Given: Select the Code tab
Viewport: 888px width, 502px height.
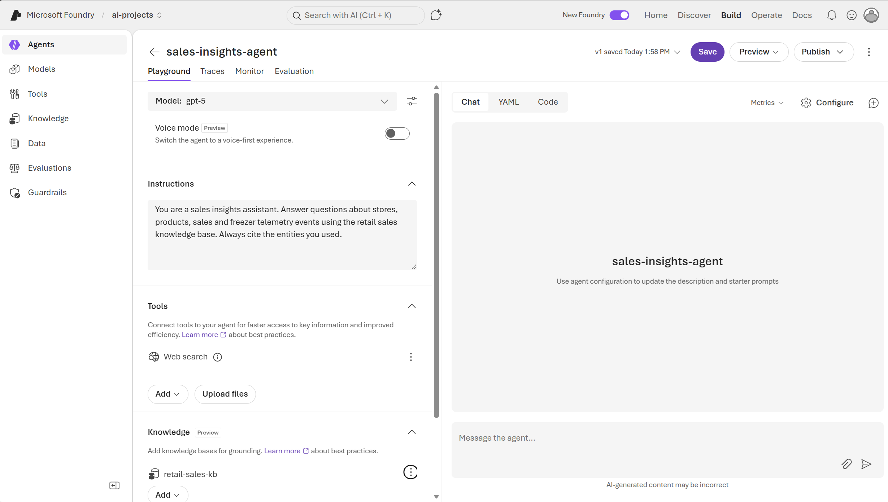Looking at the screenshot, I should pyautogui.click(x=548, y=102).
